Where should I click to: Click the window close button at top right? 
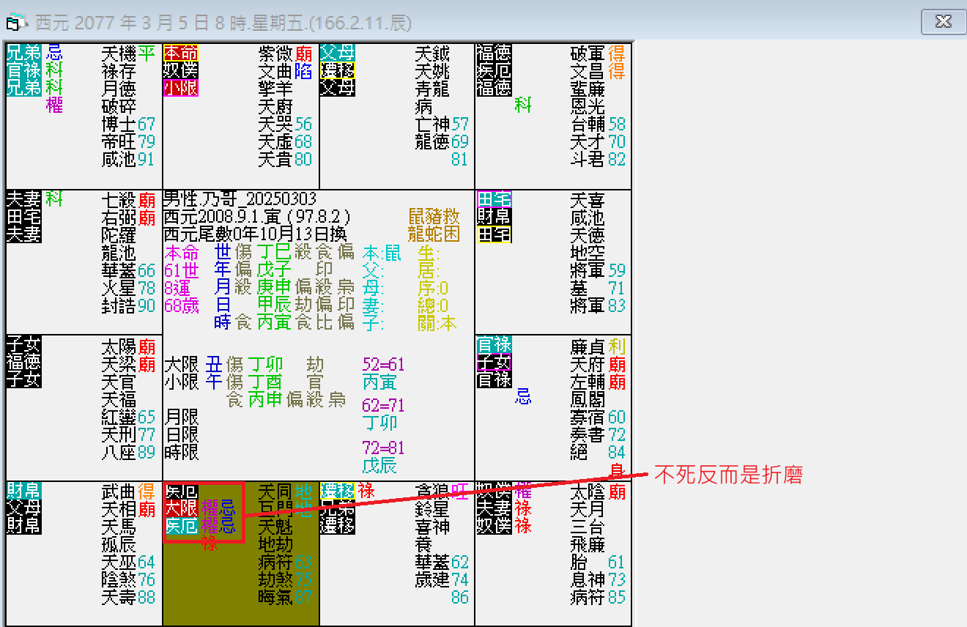coord(943,22)
